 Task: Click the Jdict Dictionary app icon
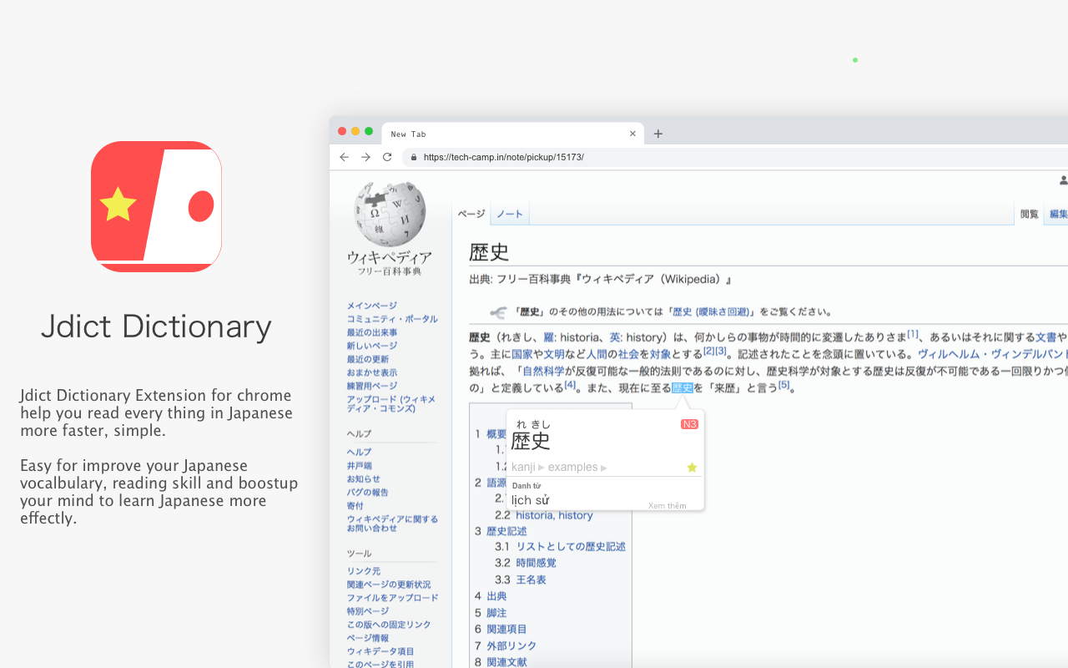pyautogui.click(x=156, y=206)
